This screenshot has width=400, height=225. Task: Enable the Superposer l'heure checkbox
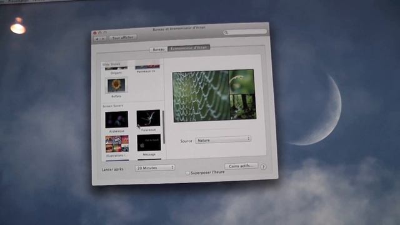[187, 173]
